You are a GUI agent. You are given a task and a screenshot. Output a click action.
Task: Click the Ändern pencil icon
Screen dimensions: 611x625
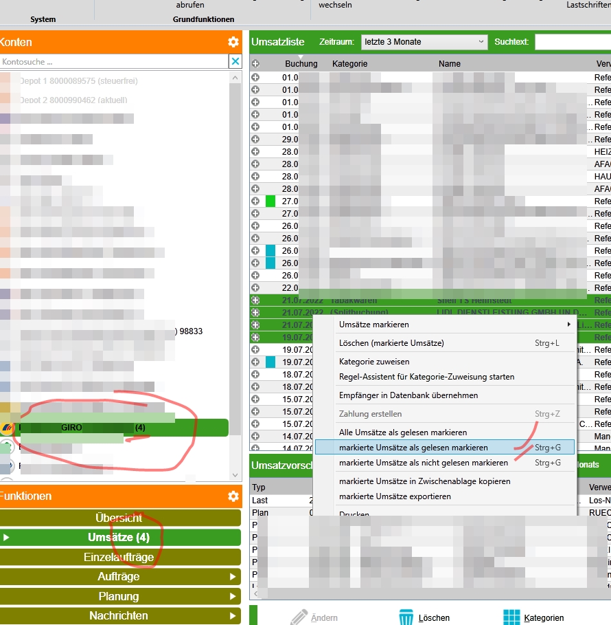tap(299, 617)
